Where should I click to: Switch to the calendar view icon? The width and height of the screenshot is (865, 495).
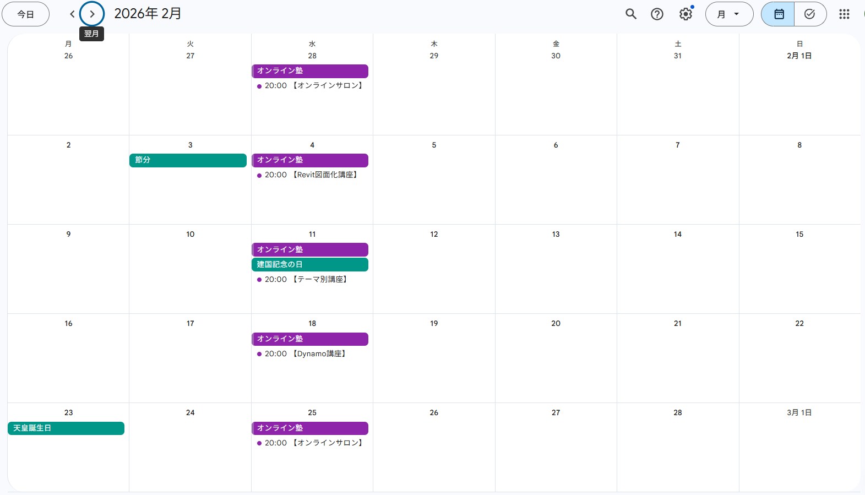[779, 14]
